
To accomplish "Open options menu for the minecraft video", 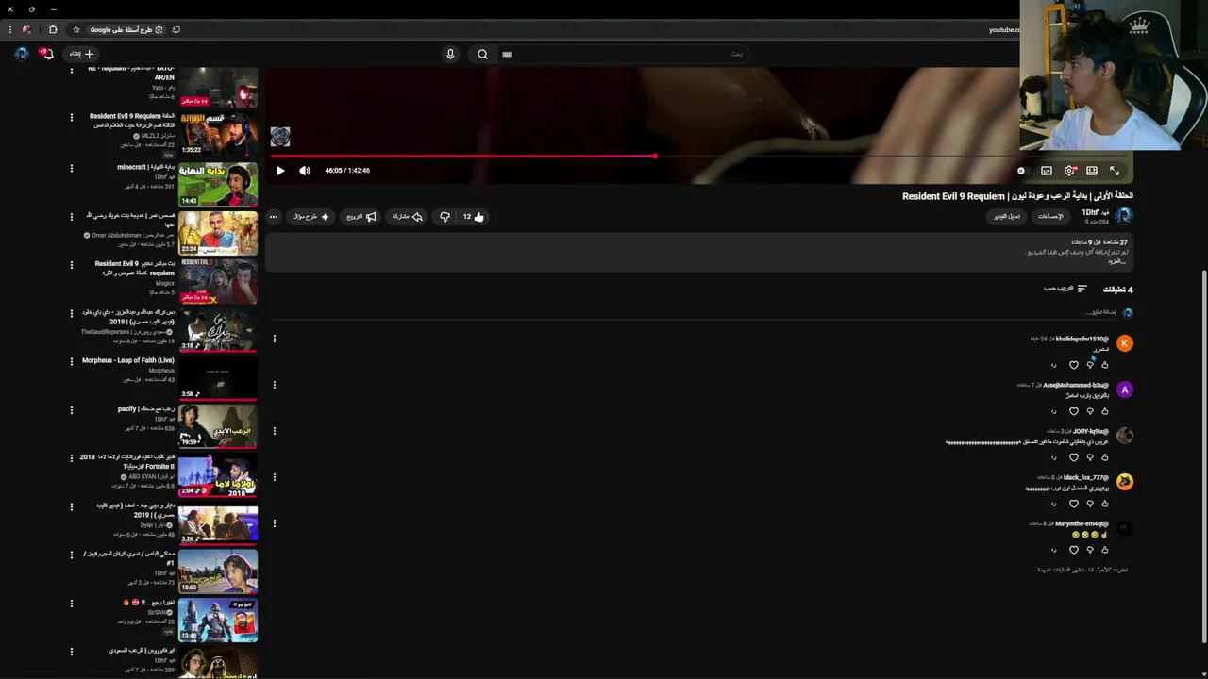I will [x=71, y=168].
